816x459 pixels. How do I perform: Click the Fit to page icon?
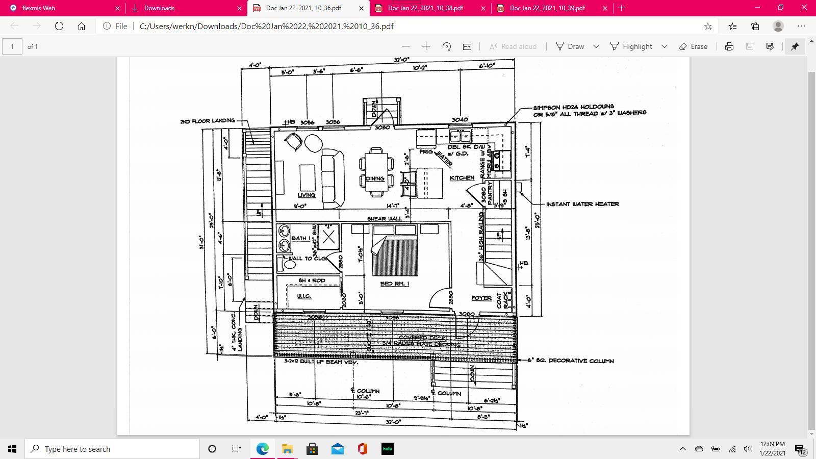tap(467, 46)
